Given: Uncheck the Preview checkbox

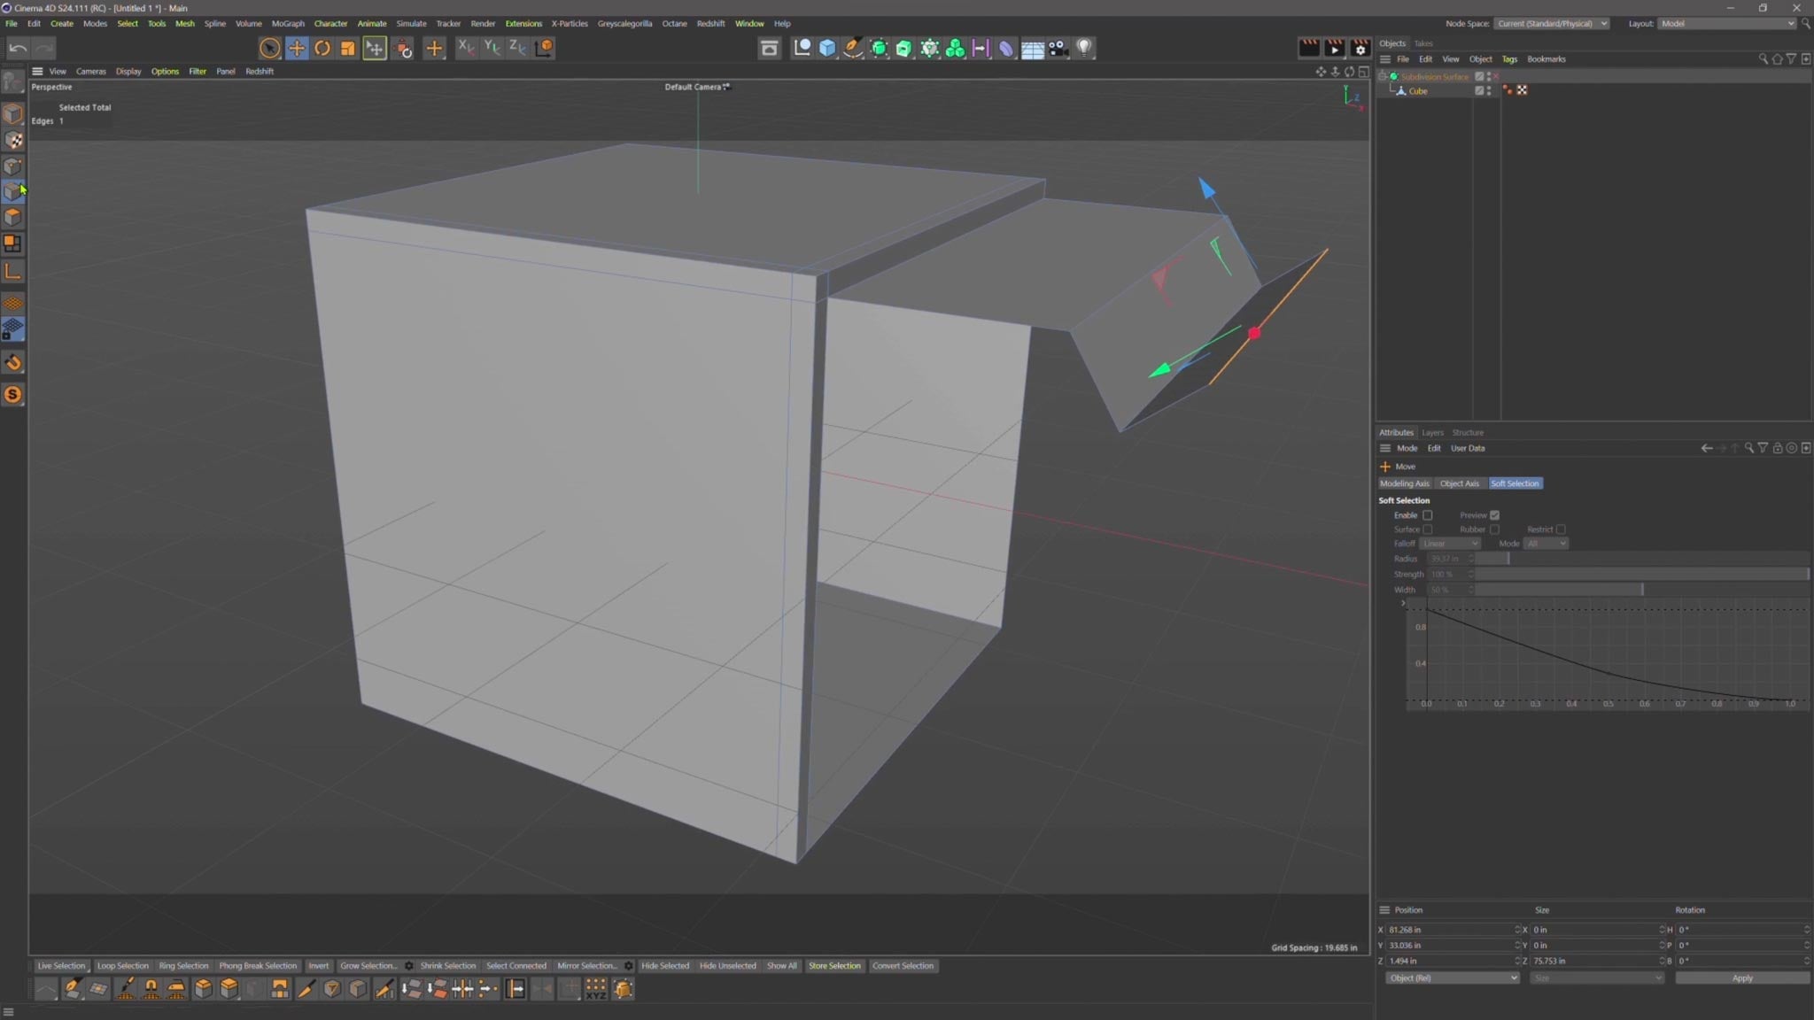Looking at the screenshot, I should point(1493,514).
